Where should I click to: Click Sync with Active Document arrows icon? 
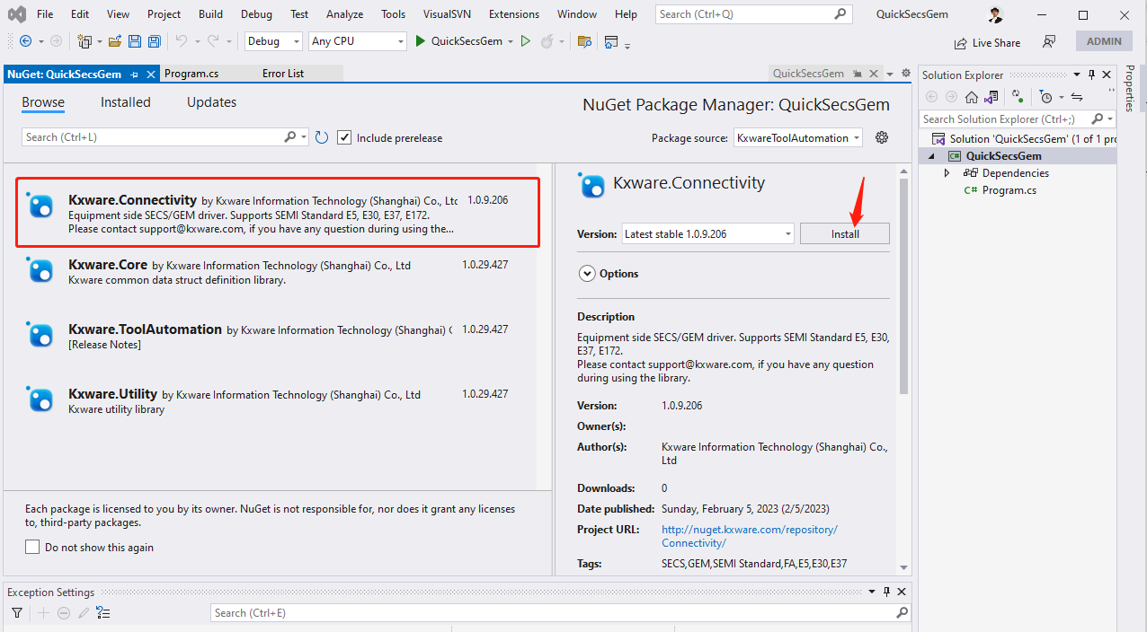pos(1077,97)
